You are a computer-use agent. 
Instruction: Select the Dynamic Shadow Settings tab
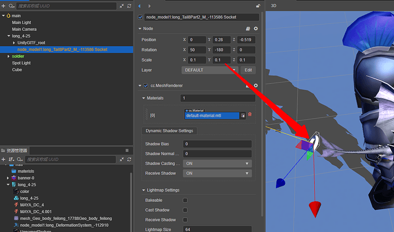[x=168, y=131]
